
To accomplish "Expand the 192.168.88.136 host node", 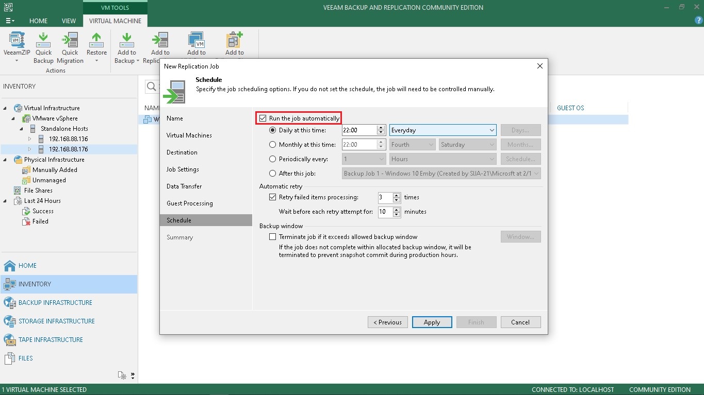I will 30,139.
